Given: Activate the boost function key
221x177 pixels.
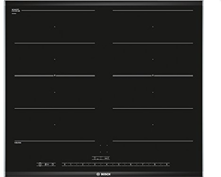Looking at the screenshot, I should (107, 158).
